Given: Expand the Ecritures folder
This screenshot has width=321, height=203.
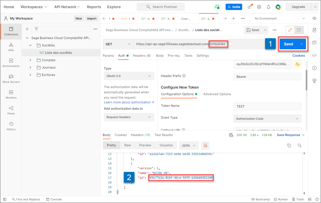Looking at the screenshot, I should (x=30, y=75).
